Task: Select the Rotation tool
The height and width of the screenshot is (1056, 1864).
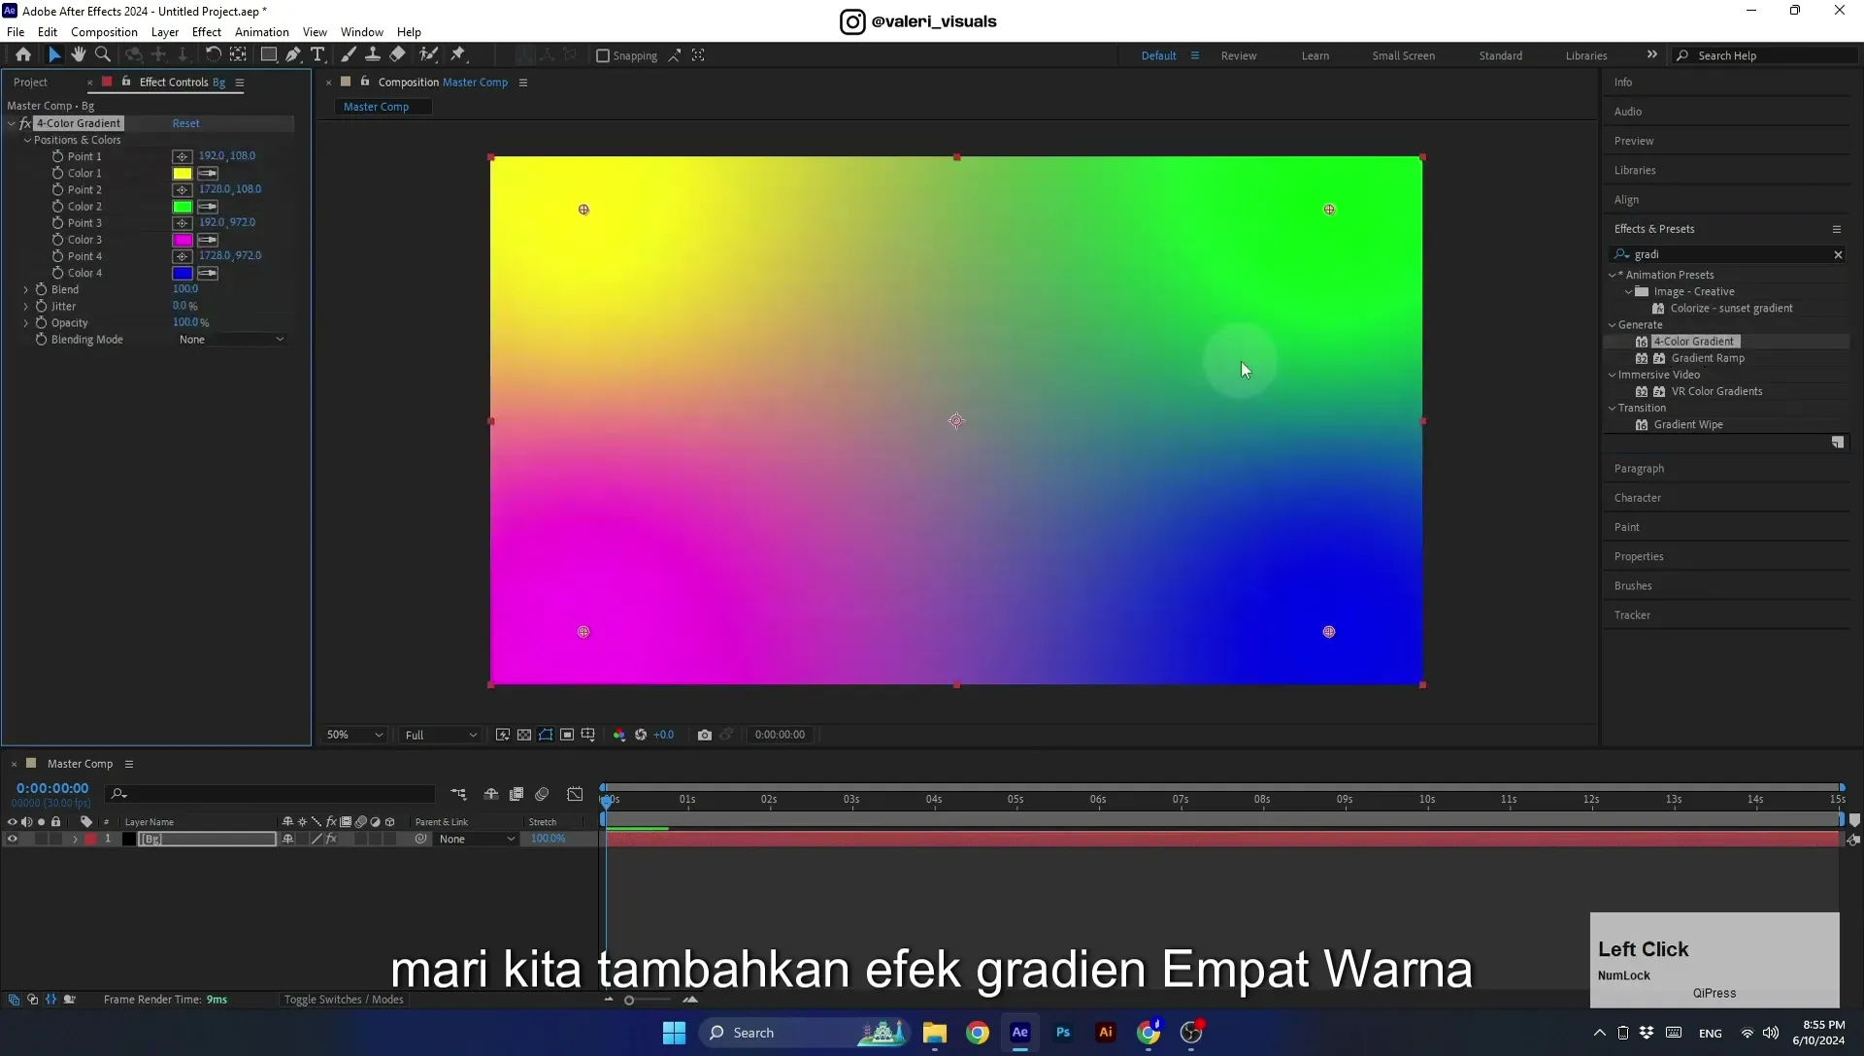Action: pyautogui.click(x=214, y=55)
